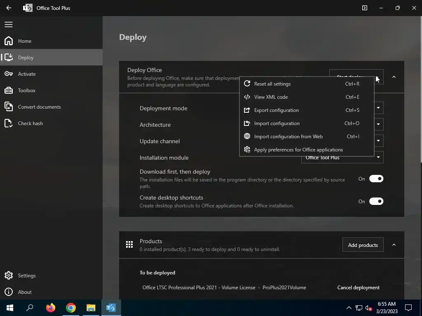
Task: Open the Installation module dropdown
Action: (x=342, y=158)
